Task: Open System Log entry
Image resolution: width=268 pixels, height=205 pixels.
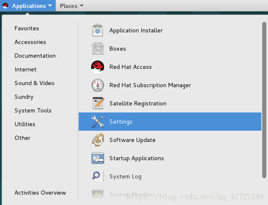Action: [170, 176]
